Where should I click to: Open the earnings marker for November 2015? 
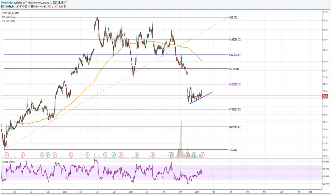121,155
